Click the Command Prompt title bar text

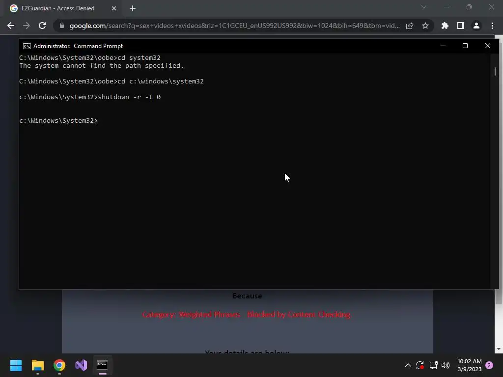[78, 46]
